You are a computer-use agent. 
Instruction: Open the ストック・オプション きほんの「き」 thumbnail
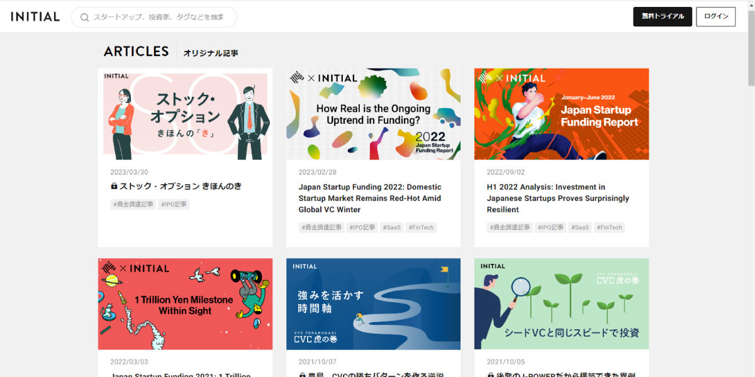[x=185, y=114]
